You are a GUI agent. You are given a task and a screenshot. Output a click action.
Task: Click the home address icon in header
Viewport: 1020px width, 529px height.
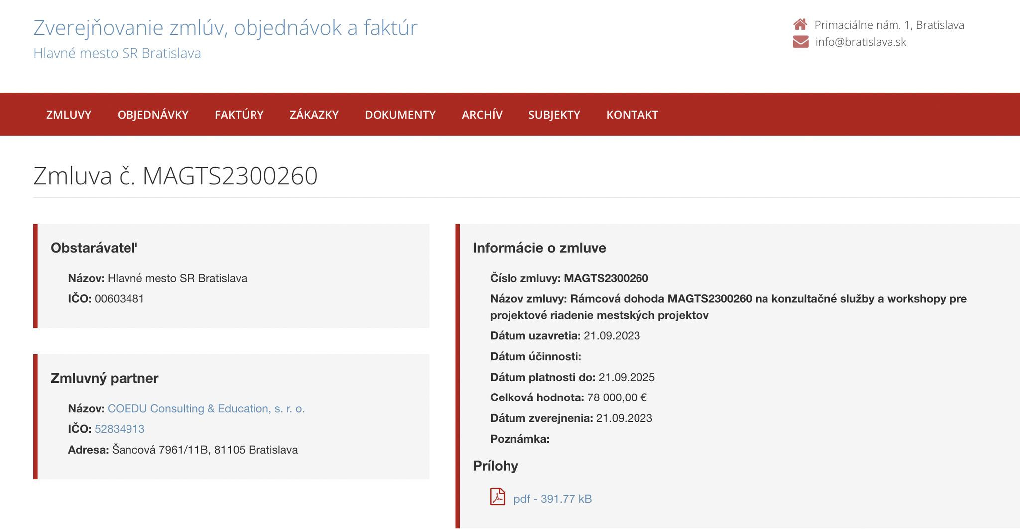tap(800, 24)
